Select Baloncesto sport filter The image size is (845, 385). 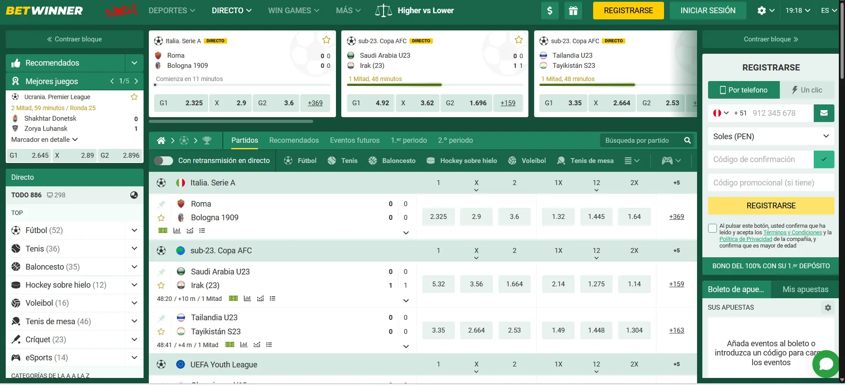tap(392, 161)
